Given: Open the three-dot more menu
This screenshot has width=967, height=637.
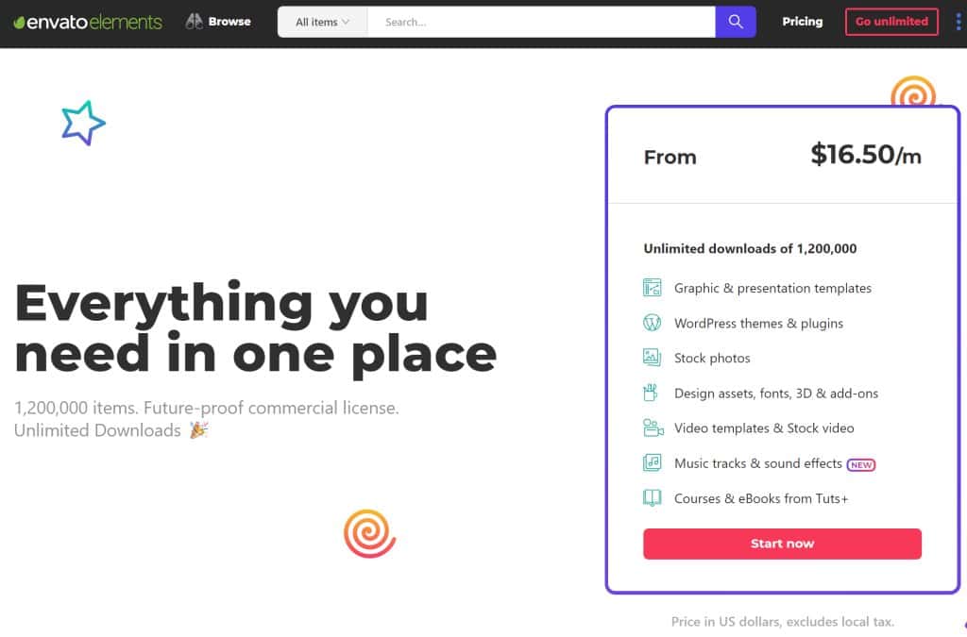Looking at the screenshot, I should click(959, 22).
